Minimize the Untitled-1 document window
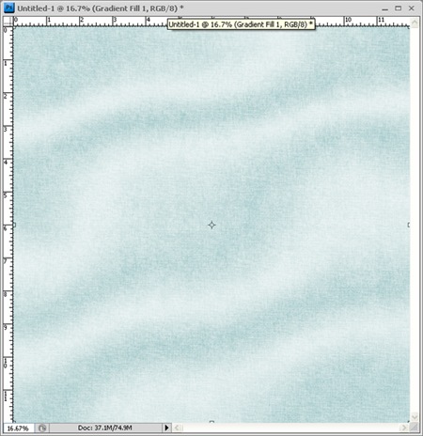423x436 pixels. 385,8
